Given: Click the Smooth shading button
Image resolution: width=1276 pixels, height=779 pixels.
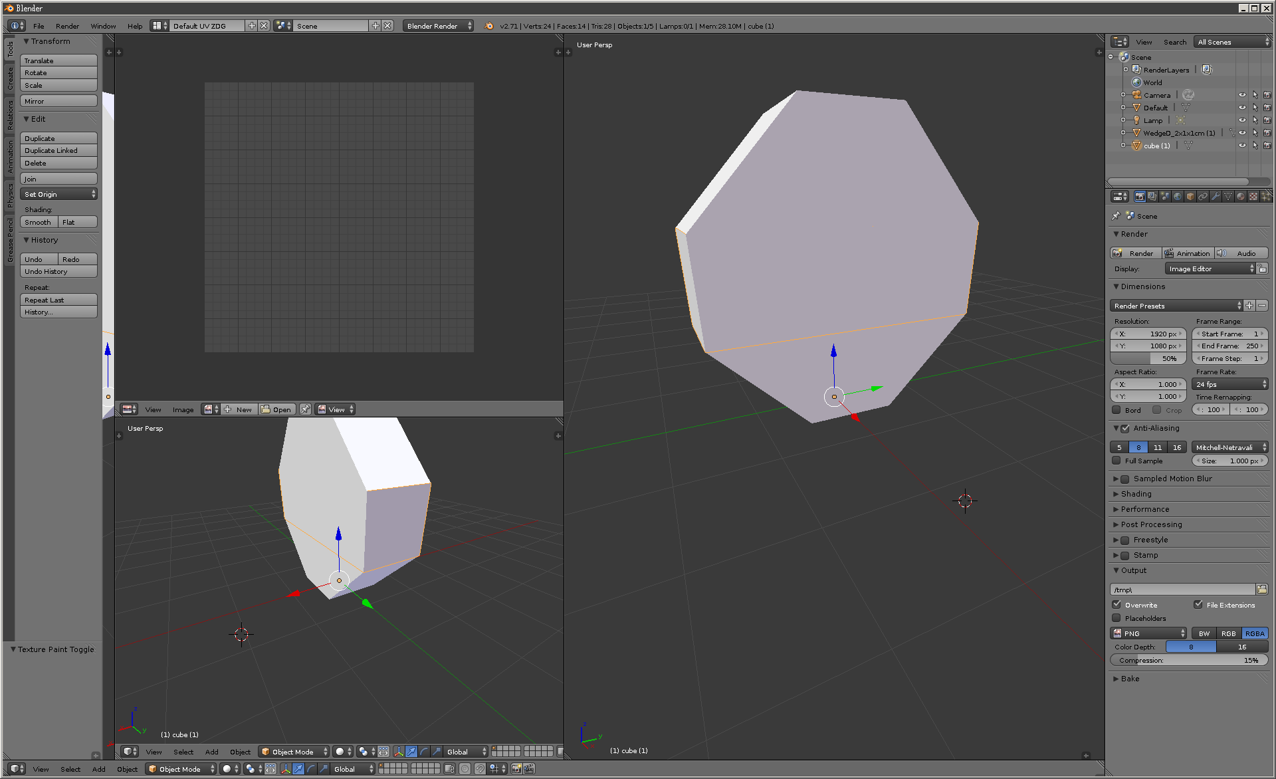Looking at the screenshot, I should [x=39, y=222].
